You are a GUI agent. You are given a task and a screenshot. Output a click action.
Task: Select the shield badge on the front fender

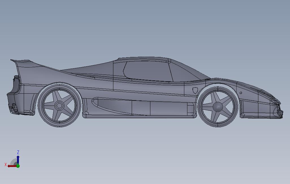(x=195, y=90)
